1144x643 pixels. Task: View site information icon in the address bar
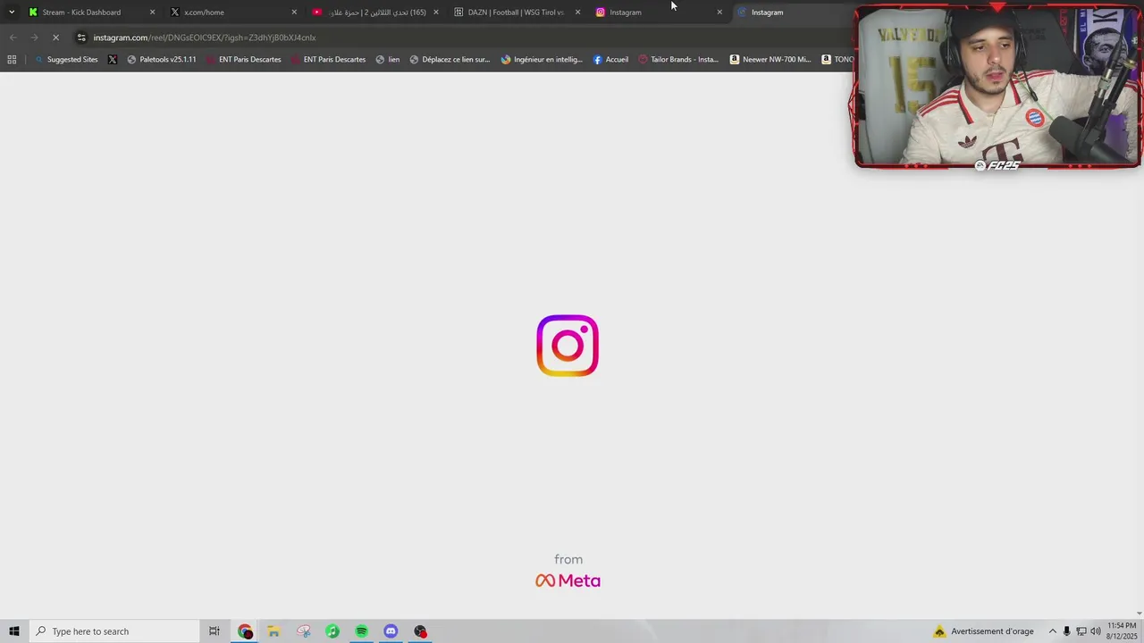(x=81, y=38)
